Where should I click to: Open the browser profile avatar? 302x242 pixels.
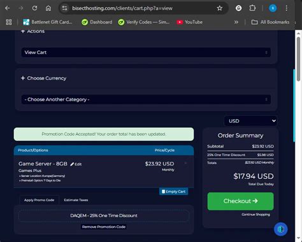coord(273,8)
